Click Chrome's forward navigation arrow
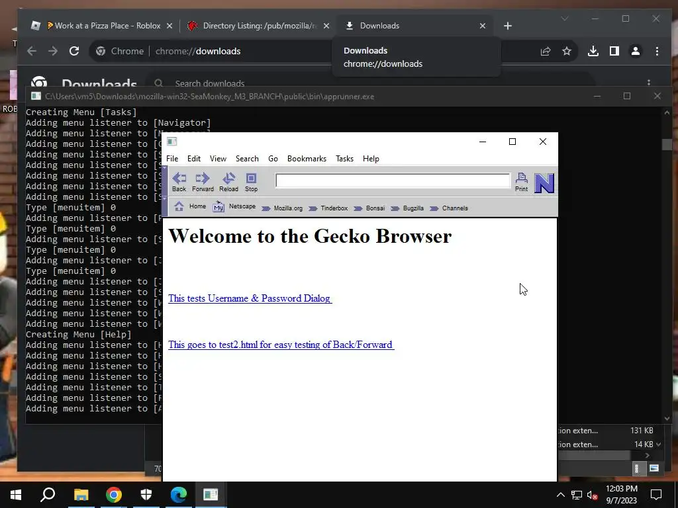Image resolution: width=678 pixels, height=508 pixels. [53, 51]
